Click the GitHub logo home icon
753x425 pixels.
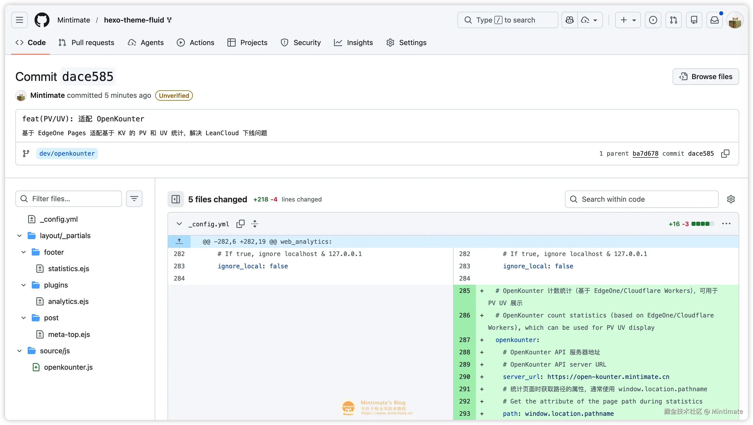42,20
